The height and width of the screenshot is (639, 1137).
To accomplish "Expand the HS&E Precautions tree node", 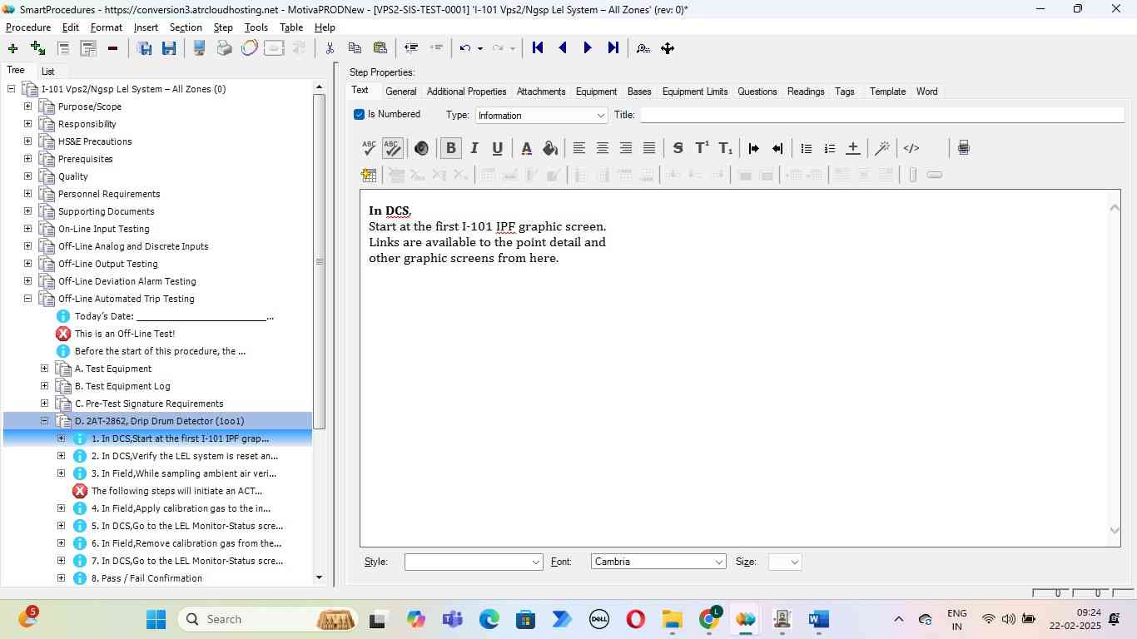I will [x=27, y=141].
